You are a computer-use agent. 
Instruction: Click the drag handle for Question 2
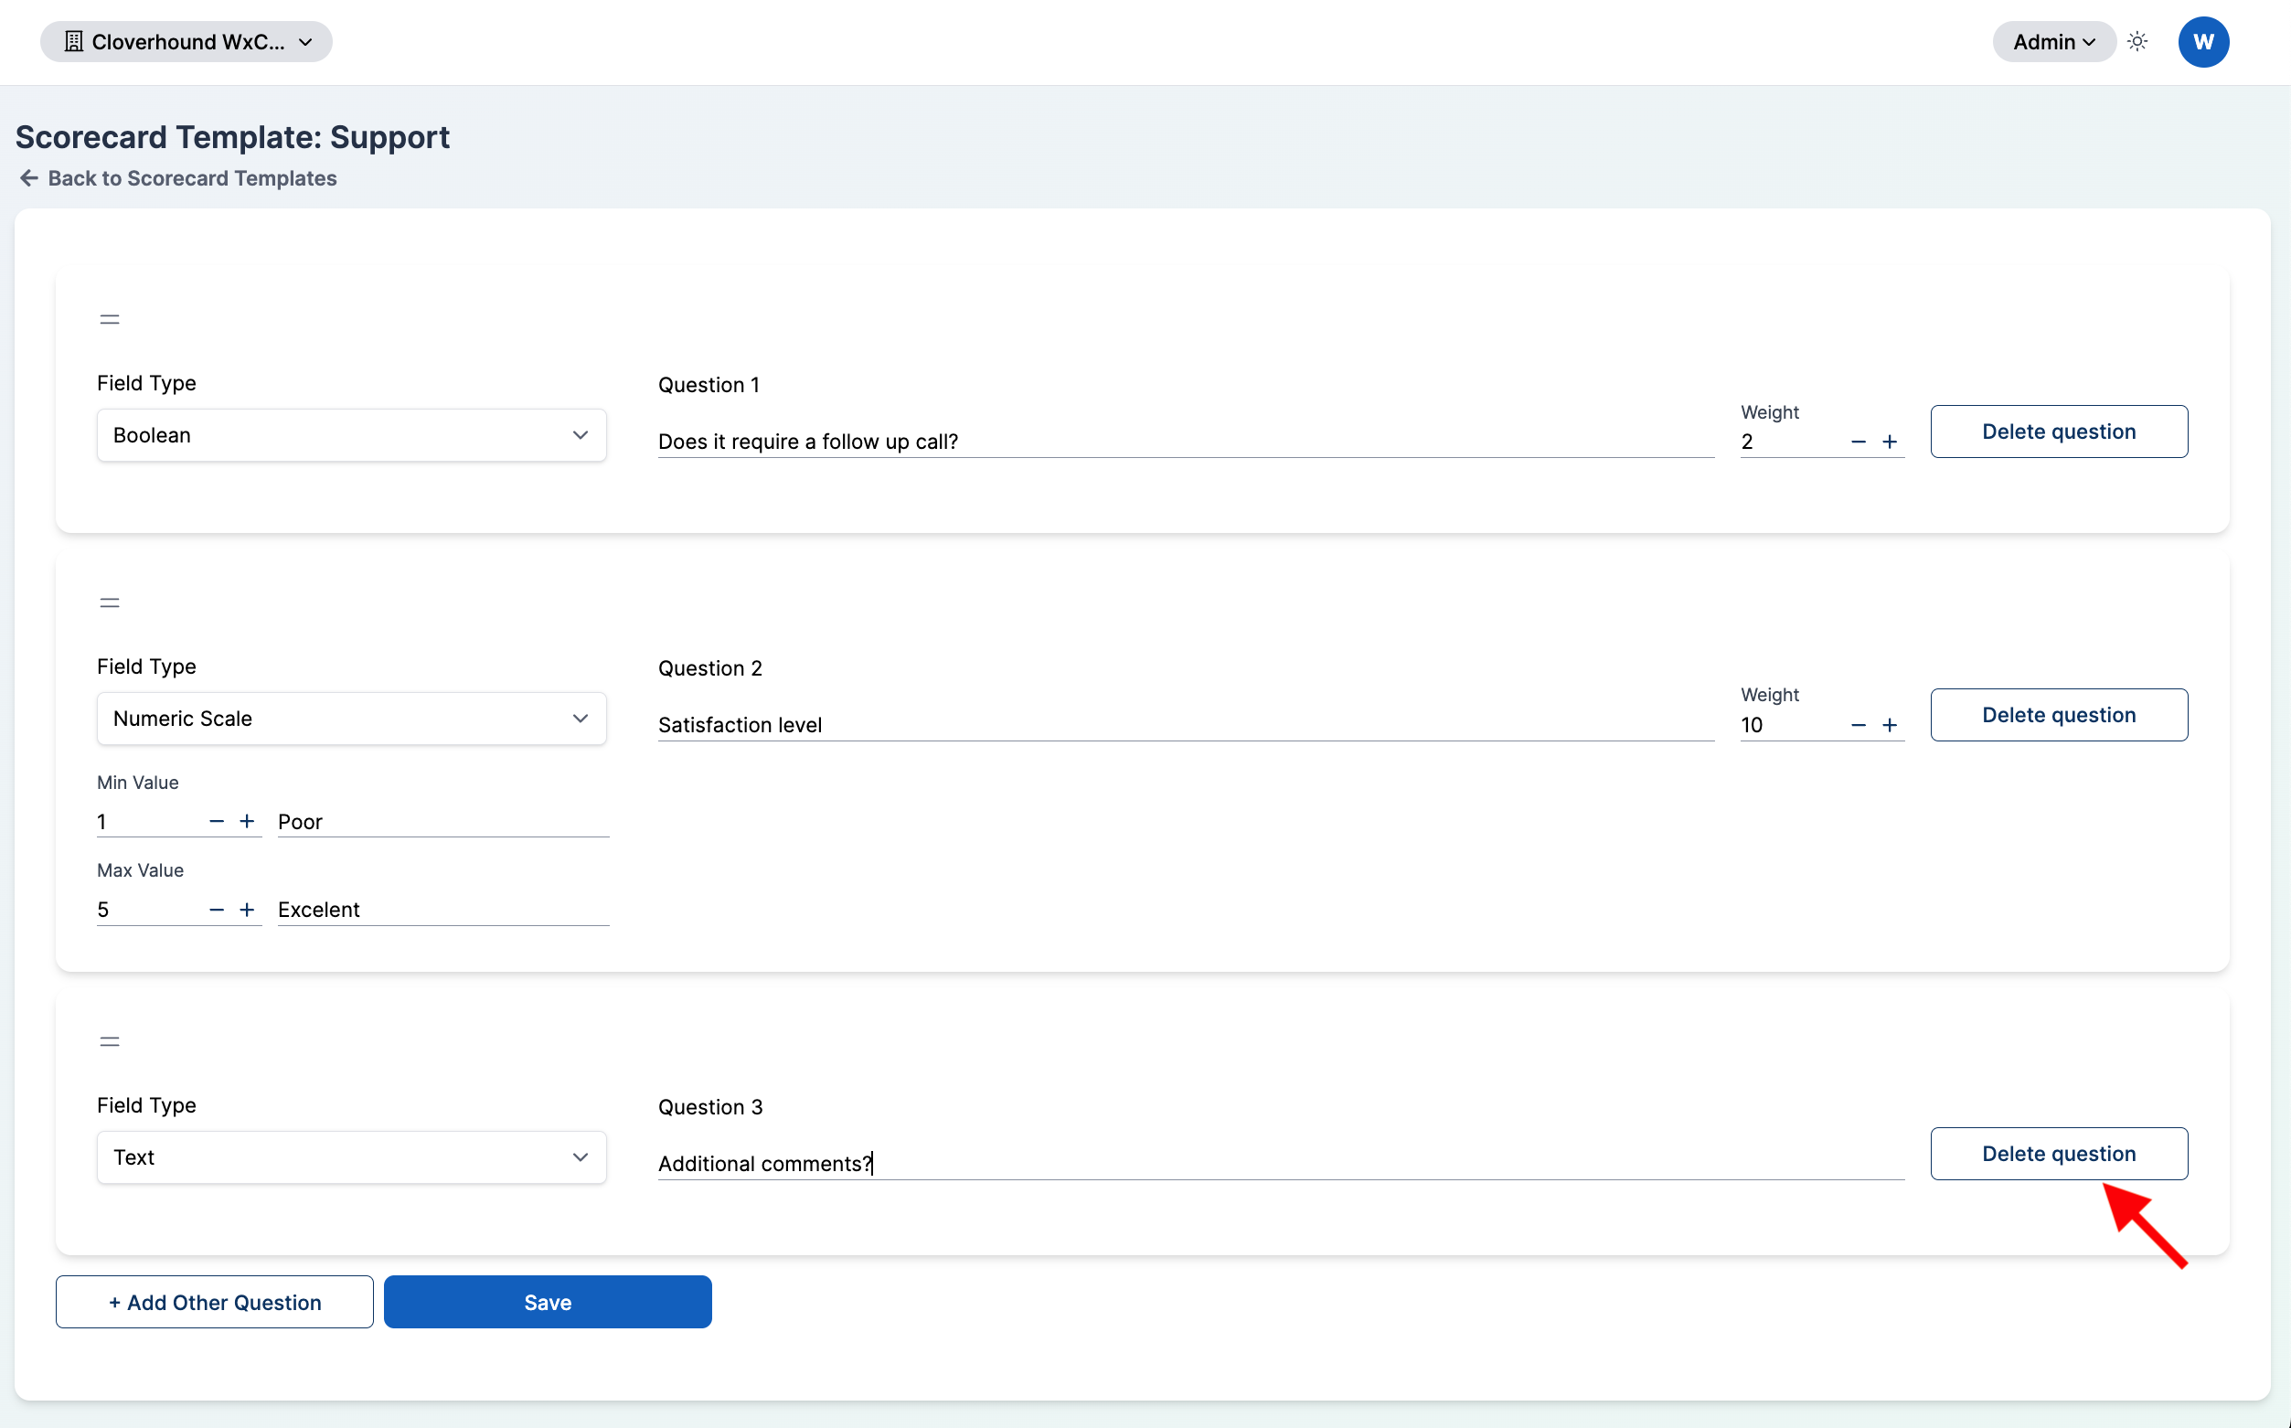110,602
